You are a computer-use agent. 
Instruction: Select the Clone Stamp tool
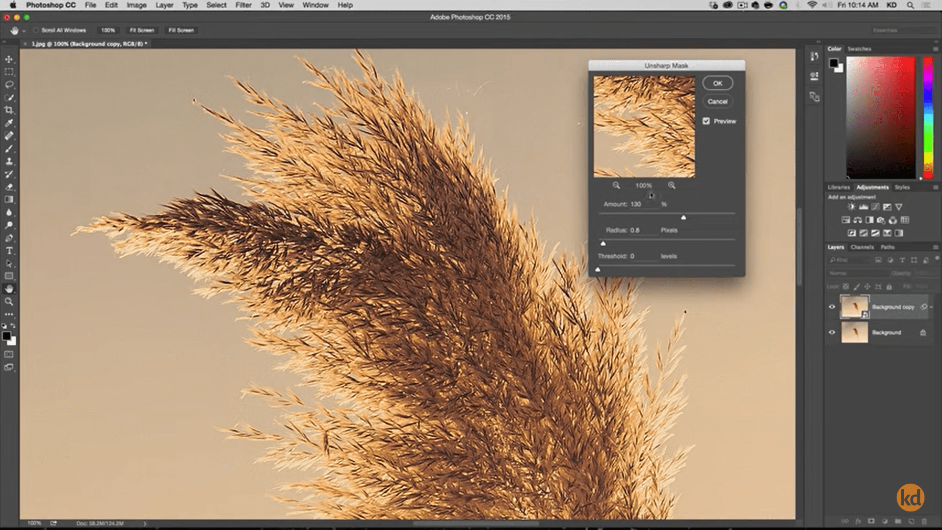(x=9, y=161)
